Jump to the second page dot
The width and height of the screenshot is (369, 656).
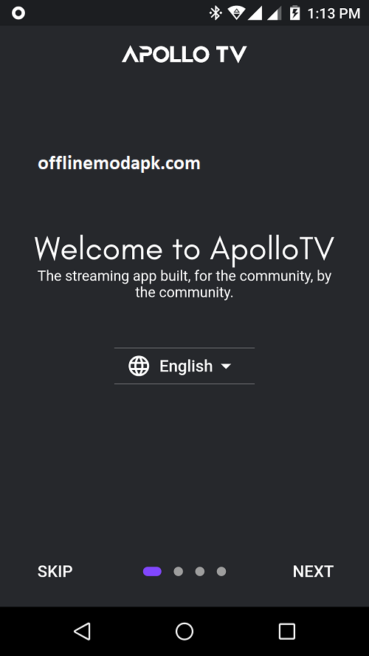tap(179, 572)
